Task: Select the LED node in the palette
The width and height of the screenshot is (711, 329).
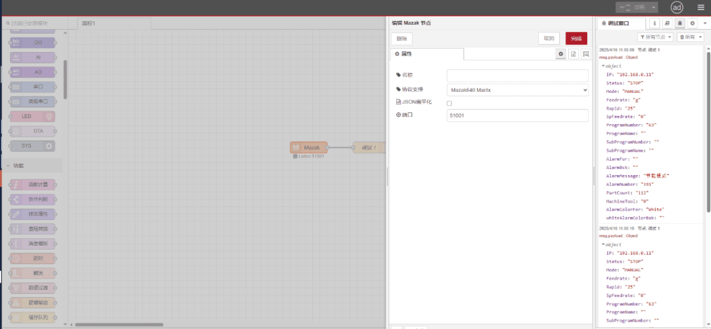Action: click(33, 117)
